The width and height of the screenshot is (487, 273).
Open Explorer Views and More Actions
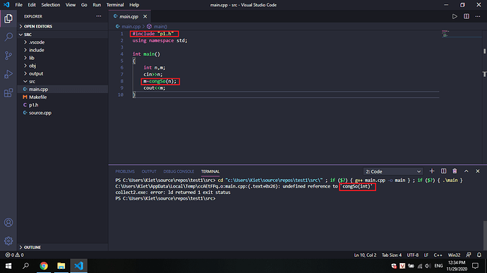click(x=98, y=16)
